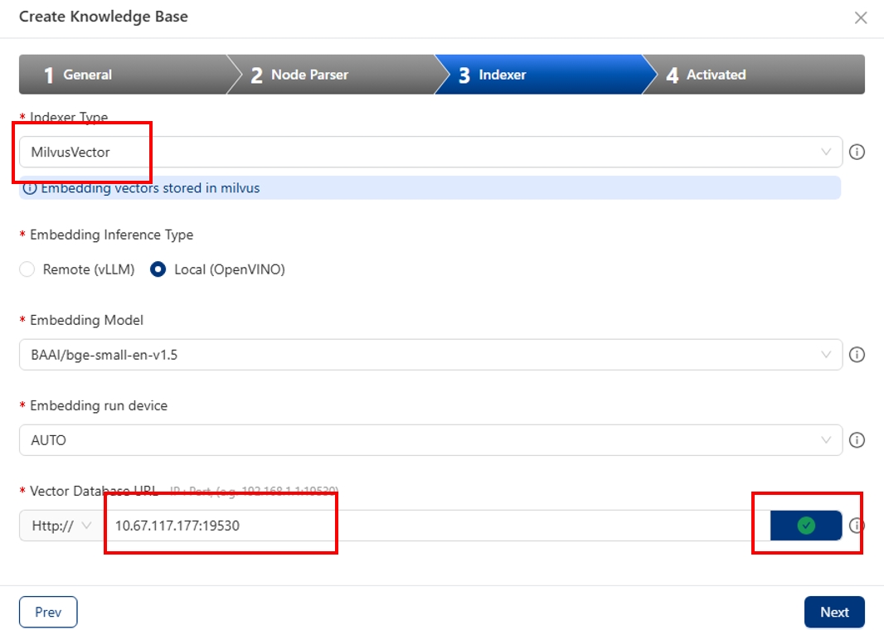This screenshot has width=884, height=630.
Task: Click info icon beside Embedding Model field
Action: (x=857, y=355)
